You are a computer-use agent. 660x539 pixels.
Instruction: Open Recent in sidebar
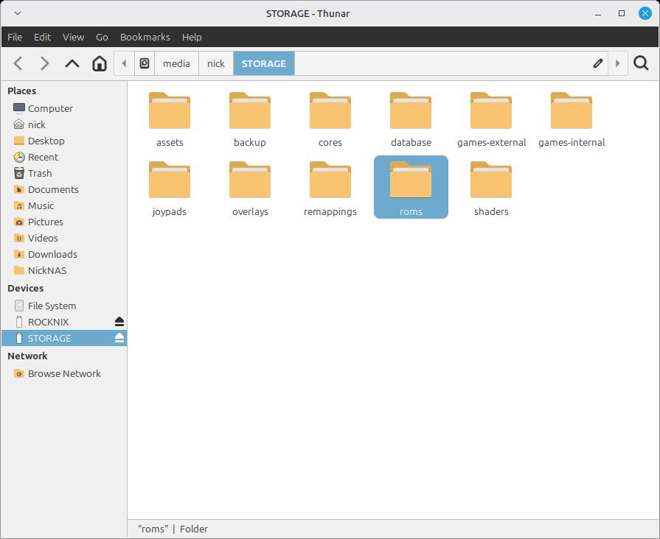(64, 158)
